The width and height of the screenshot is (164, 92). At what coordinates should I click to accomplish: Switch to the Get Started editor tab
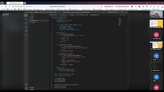pos(54,15)
